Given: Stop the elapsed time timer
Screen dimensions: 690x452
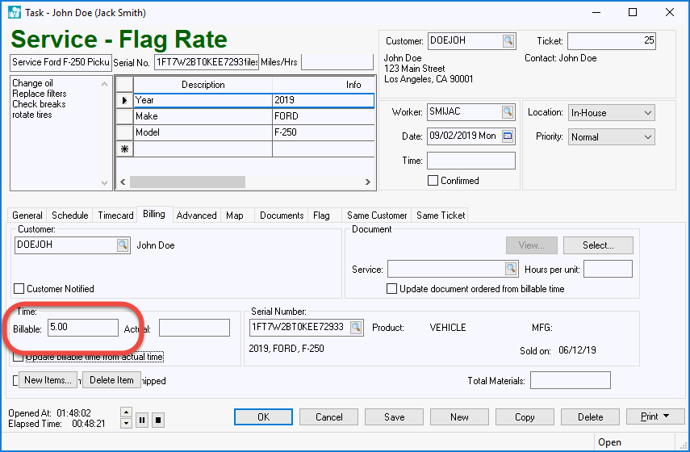Looking at the screenshot, I should [x=158, y=419].
